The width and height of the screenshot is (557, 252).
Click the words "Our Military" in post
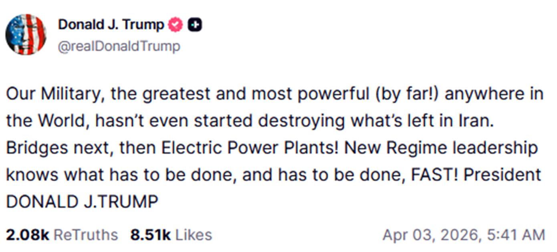pyautogui.click(x=55, y=94)
